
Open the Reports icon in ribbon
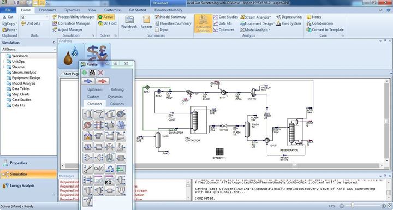click(146, 22)
